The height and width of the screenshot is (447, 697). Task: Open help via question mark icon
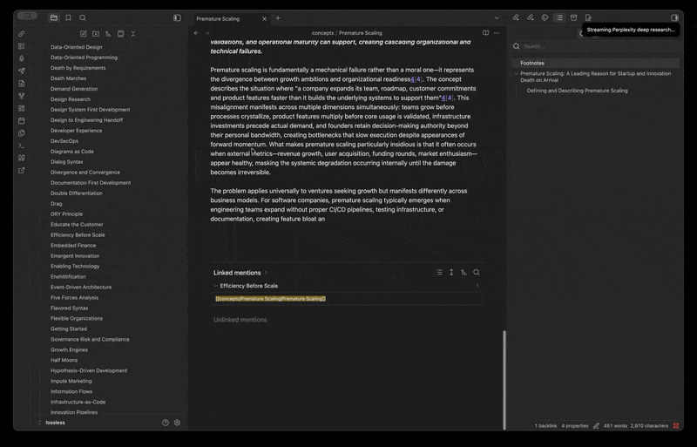pos(166,423)
